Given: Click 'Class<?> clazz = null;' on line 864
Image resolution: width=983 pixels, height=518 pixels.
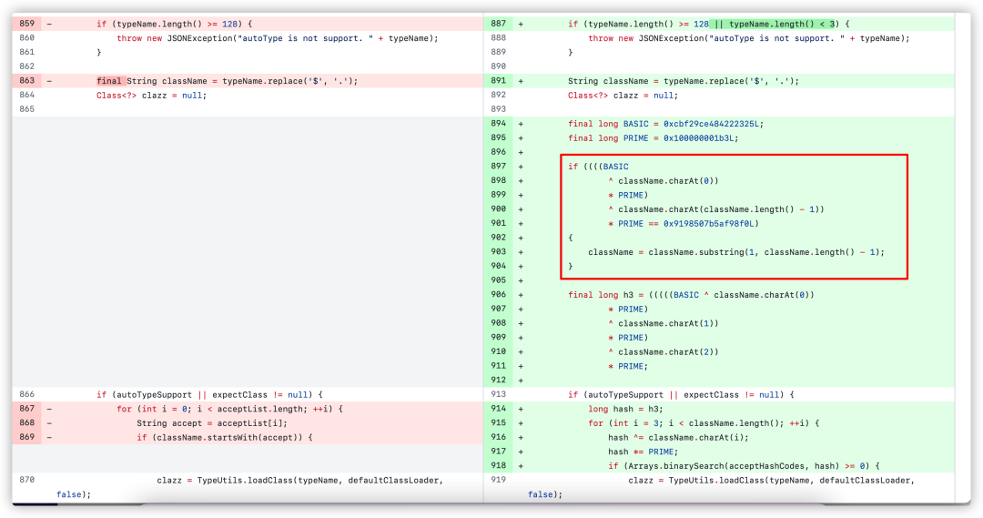Looking at the screenshot, I should 152,96.
